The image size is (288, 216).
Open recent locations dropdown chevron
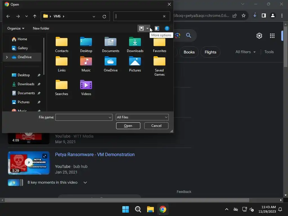click(26, 16)
